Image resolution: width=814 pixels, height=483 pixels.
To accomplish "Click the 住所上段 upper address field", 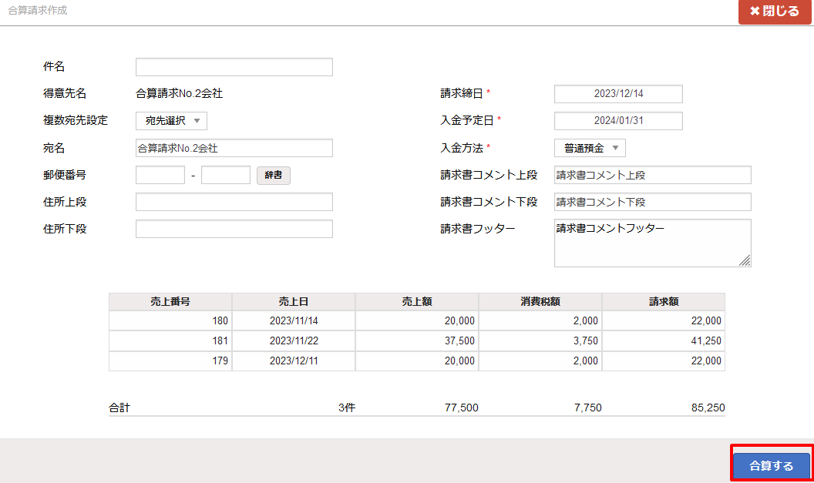I will pyautogui.click(x=234, y=201).
